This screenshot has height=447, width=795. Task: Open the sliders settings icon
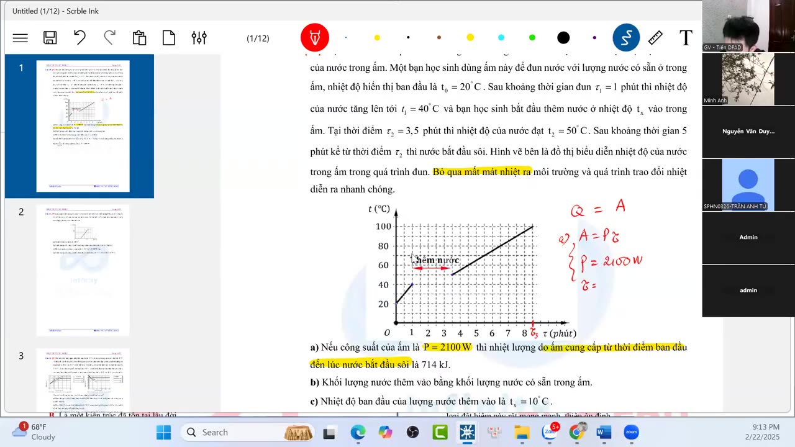click(x=199, y=38)
